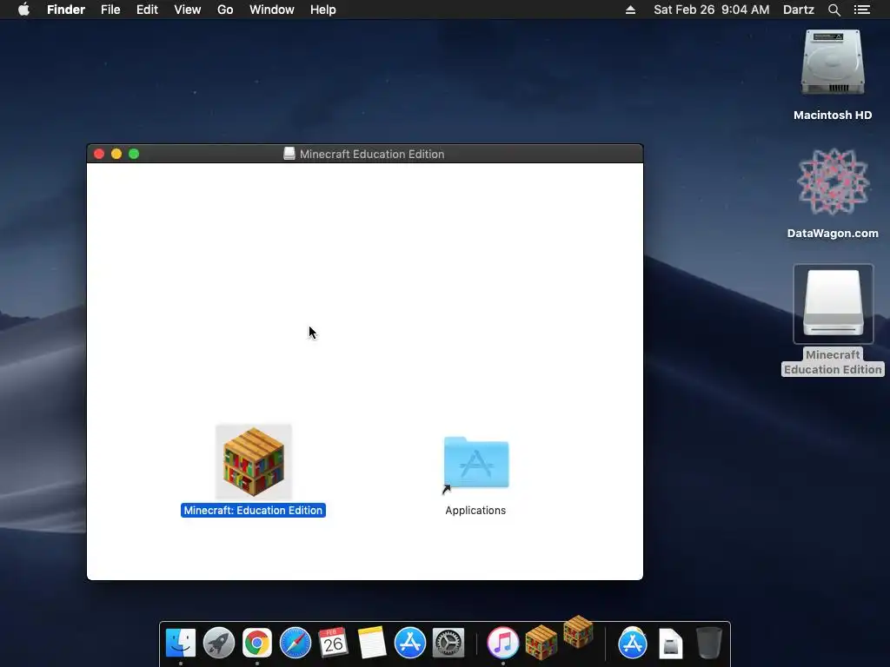This screenshot has width=890, height=667.
Task: Open Notification Center list icon
Action: (x=862, y=10)
